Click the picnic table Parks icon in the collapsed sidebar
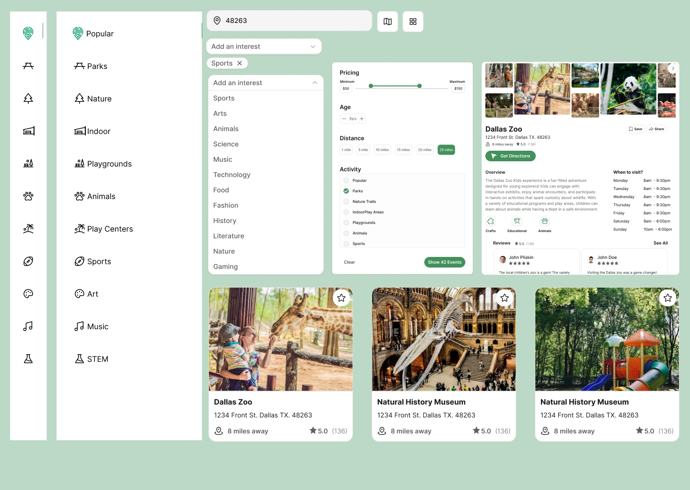Screen dimensions: 690x490 (x=28, y=66)
